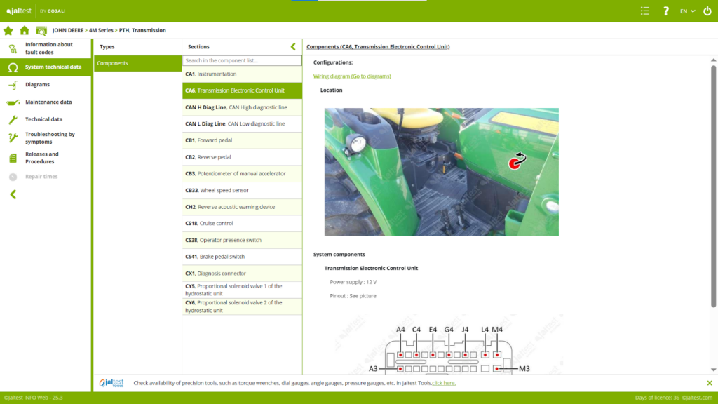
Task: Go to the home icon
Action: (x=25, y=31)
